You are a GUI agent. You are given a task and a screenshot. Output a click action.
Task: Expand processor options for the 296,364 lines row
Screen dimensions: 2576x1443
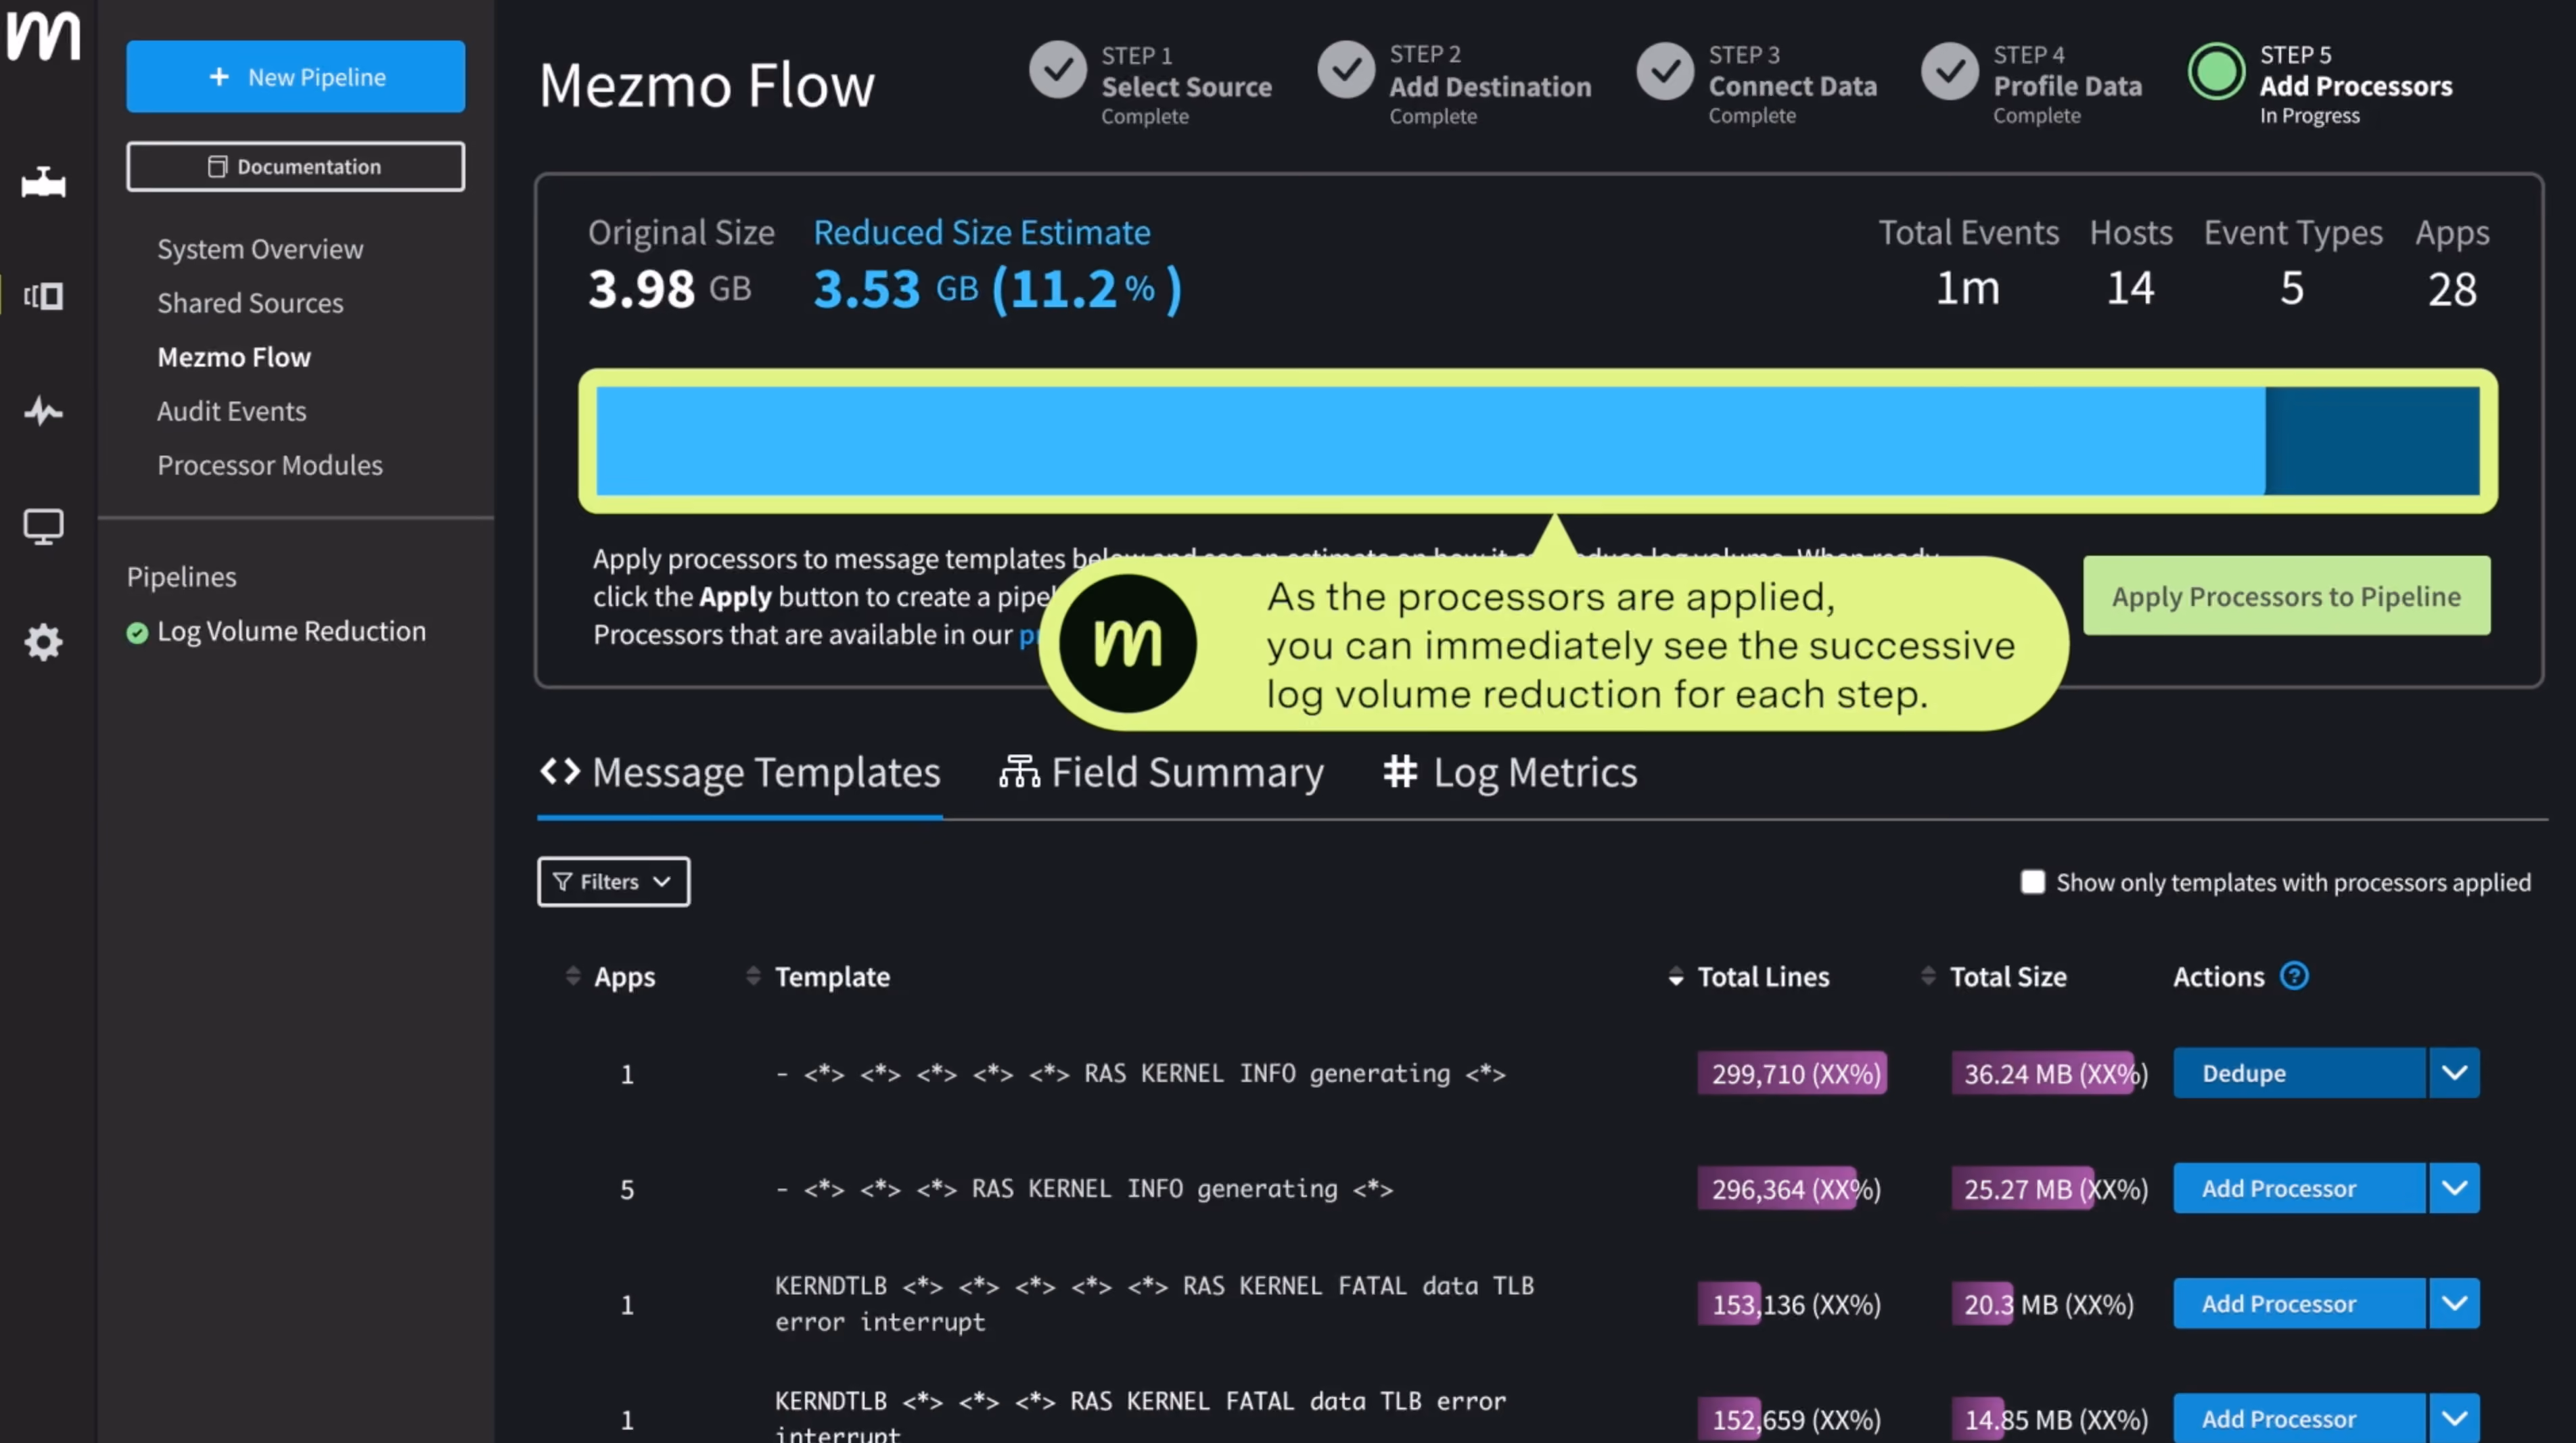[2454, 1188]
